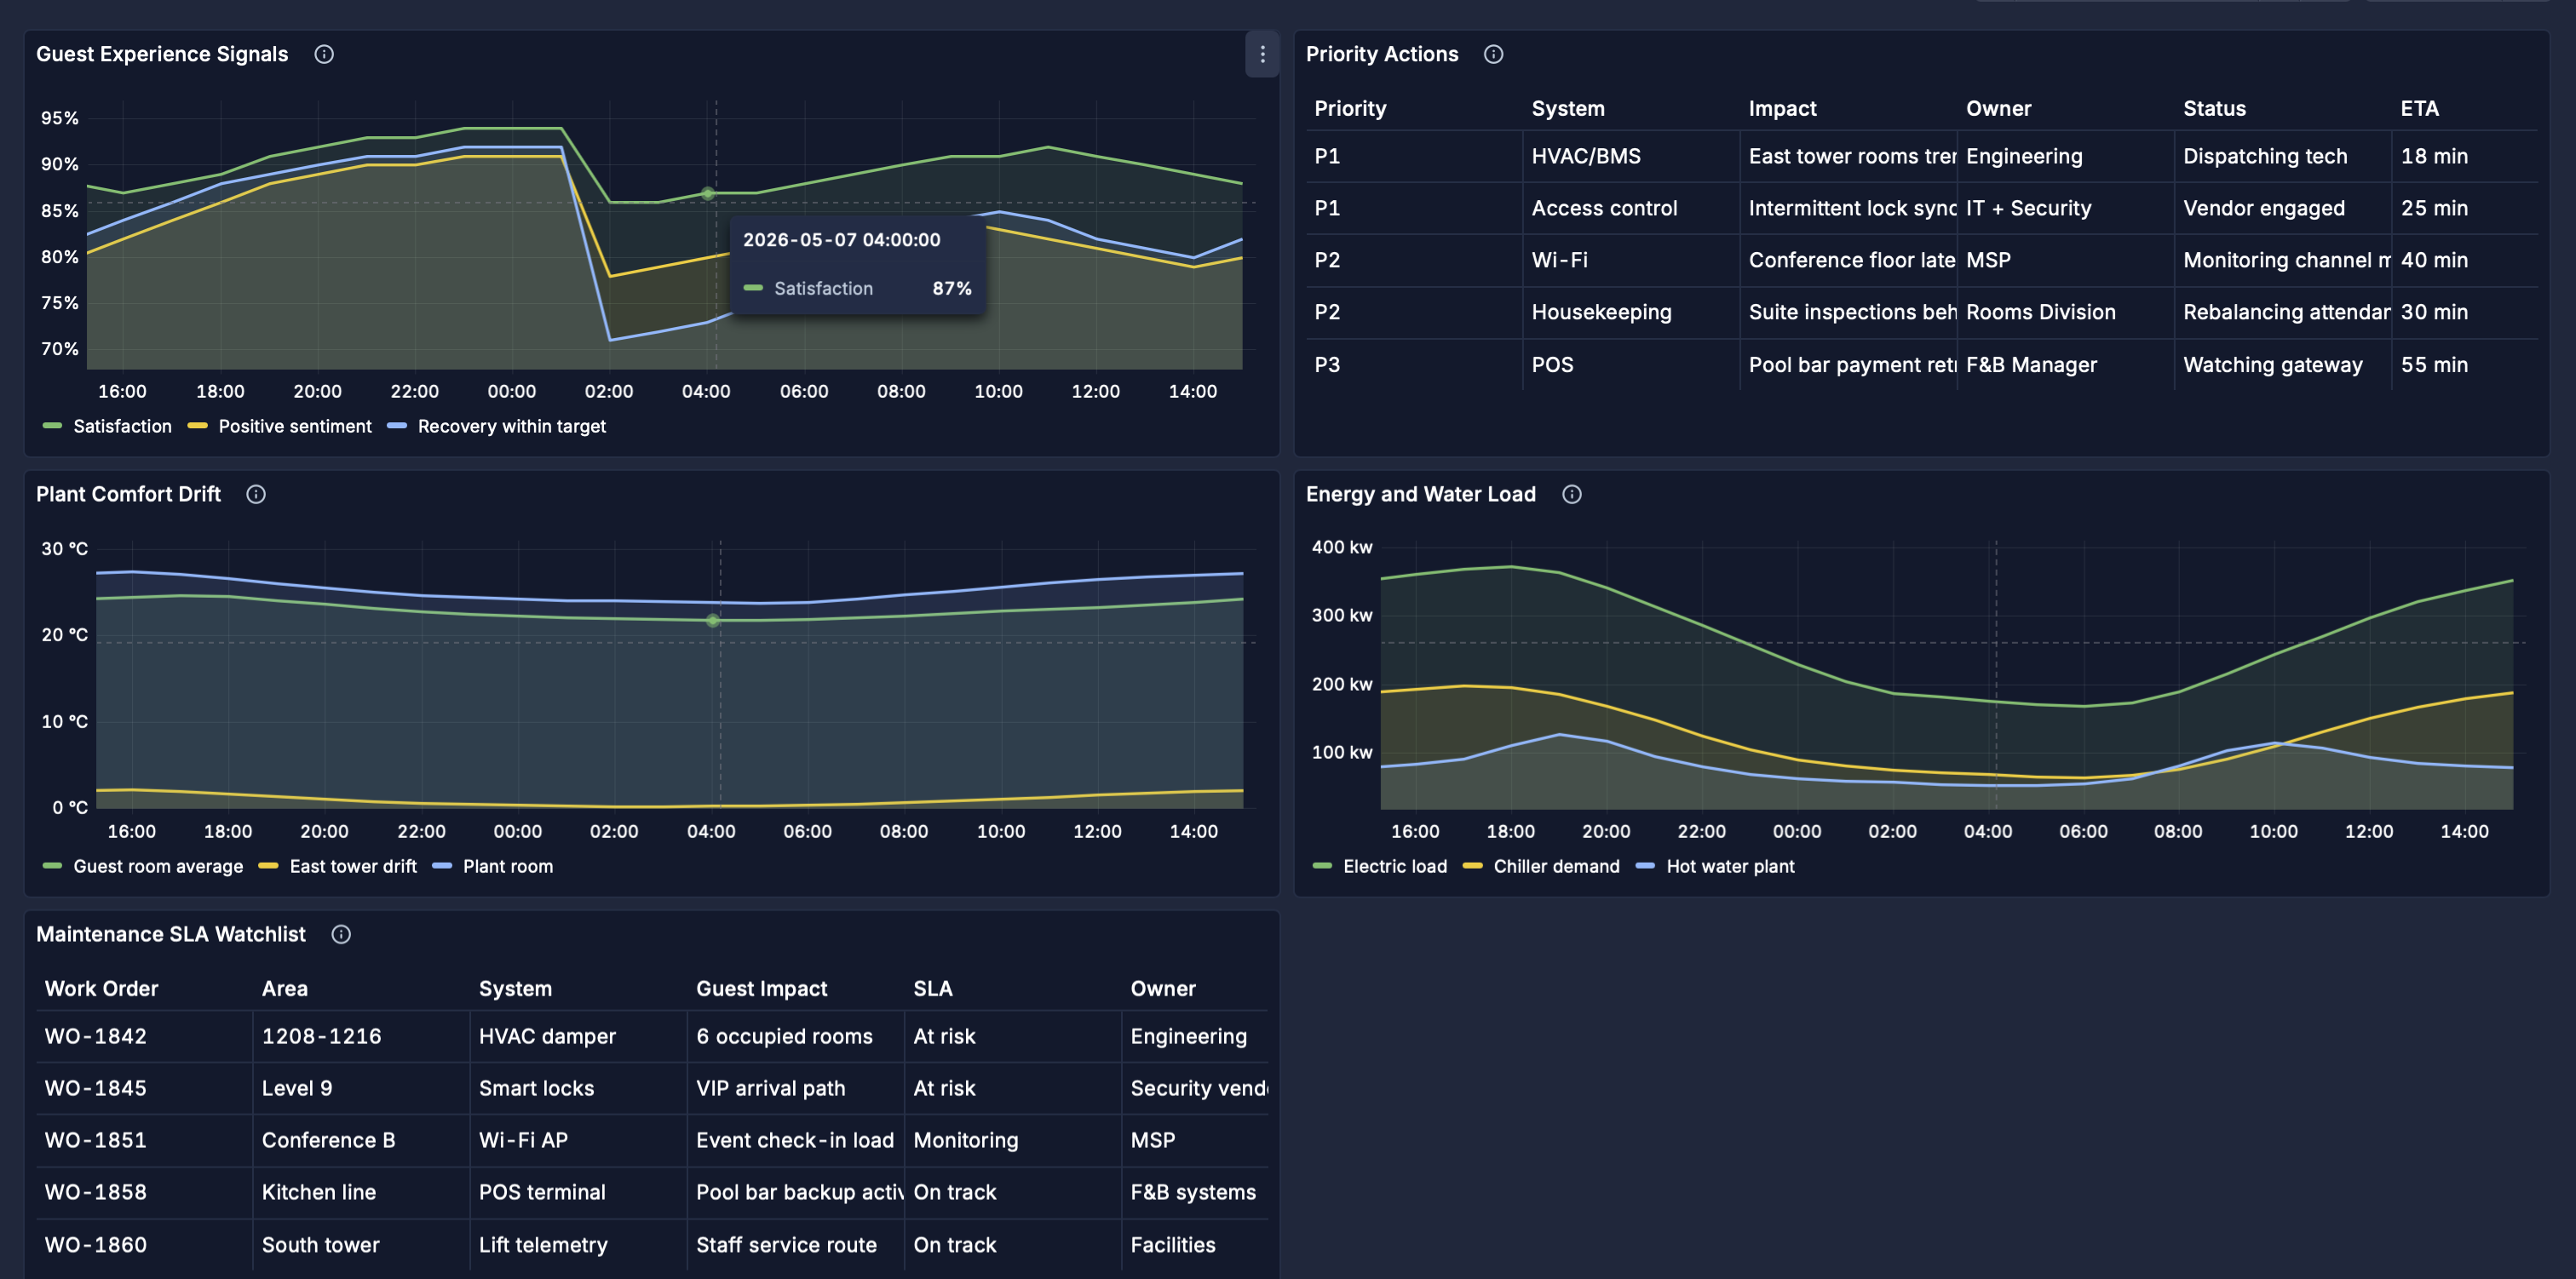
Task: Toggle Hot water plant legend entry
Action: tap(1716, 866)
